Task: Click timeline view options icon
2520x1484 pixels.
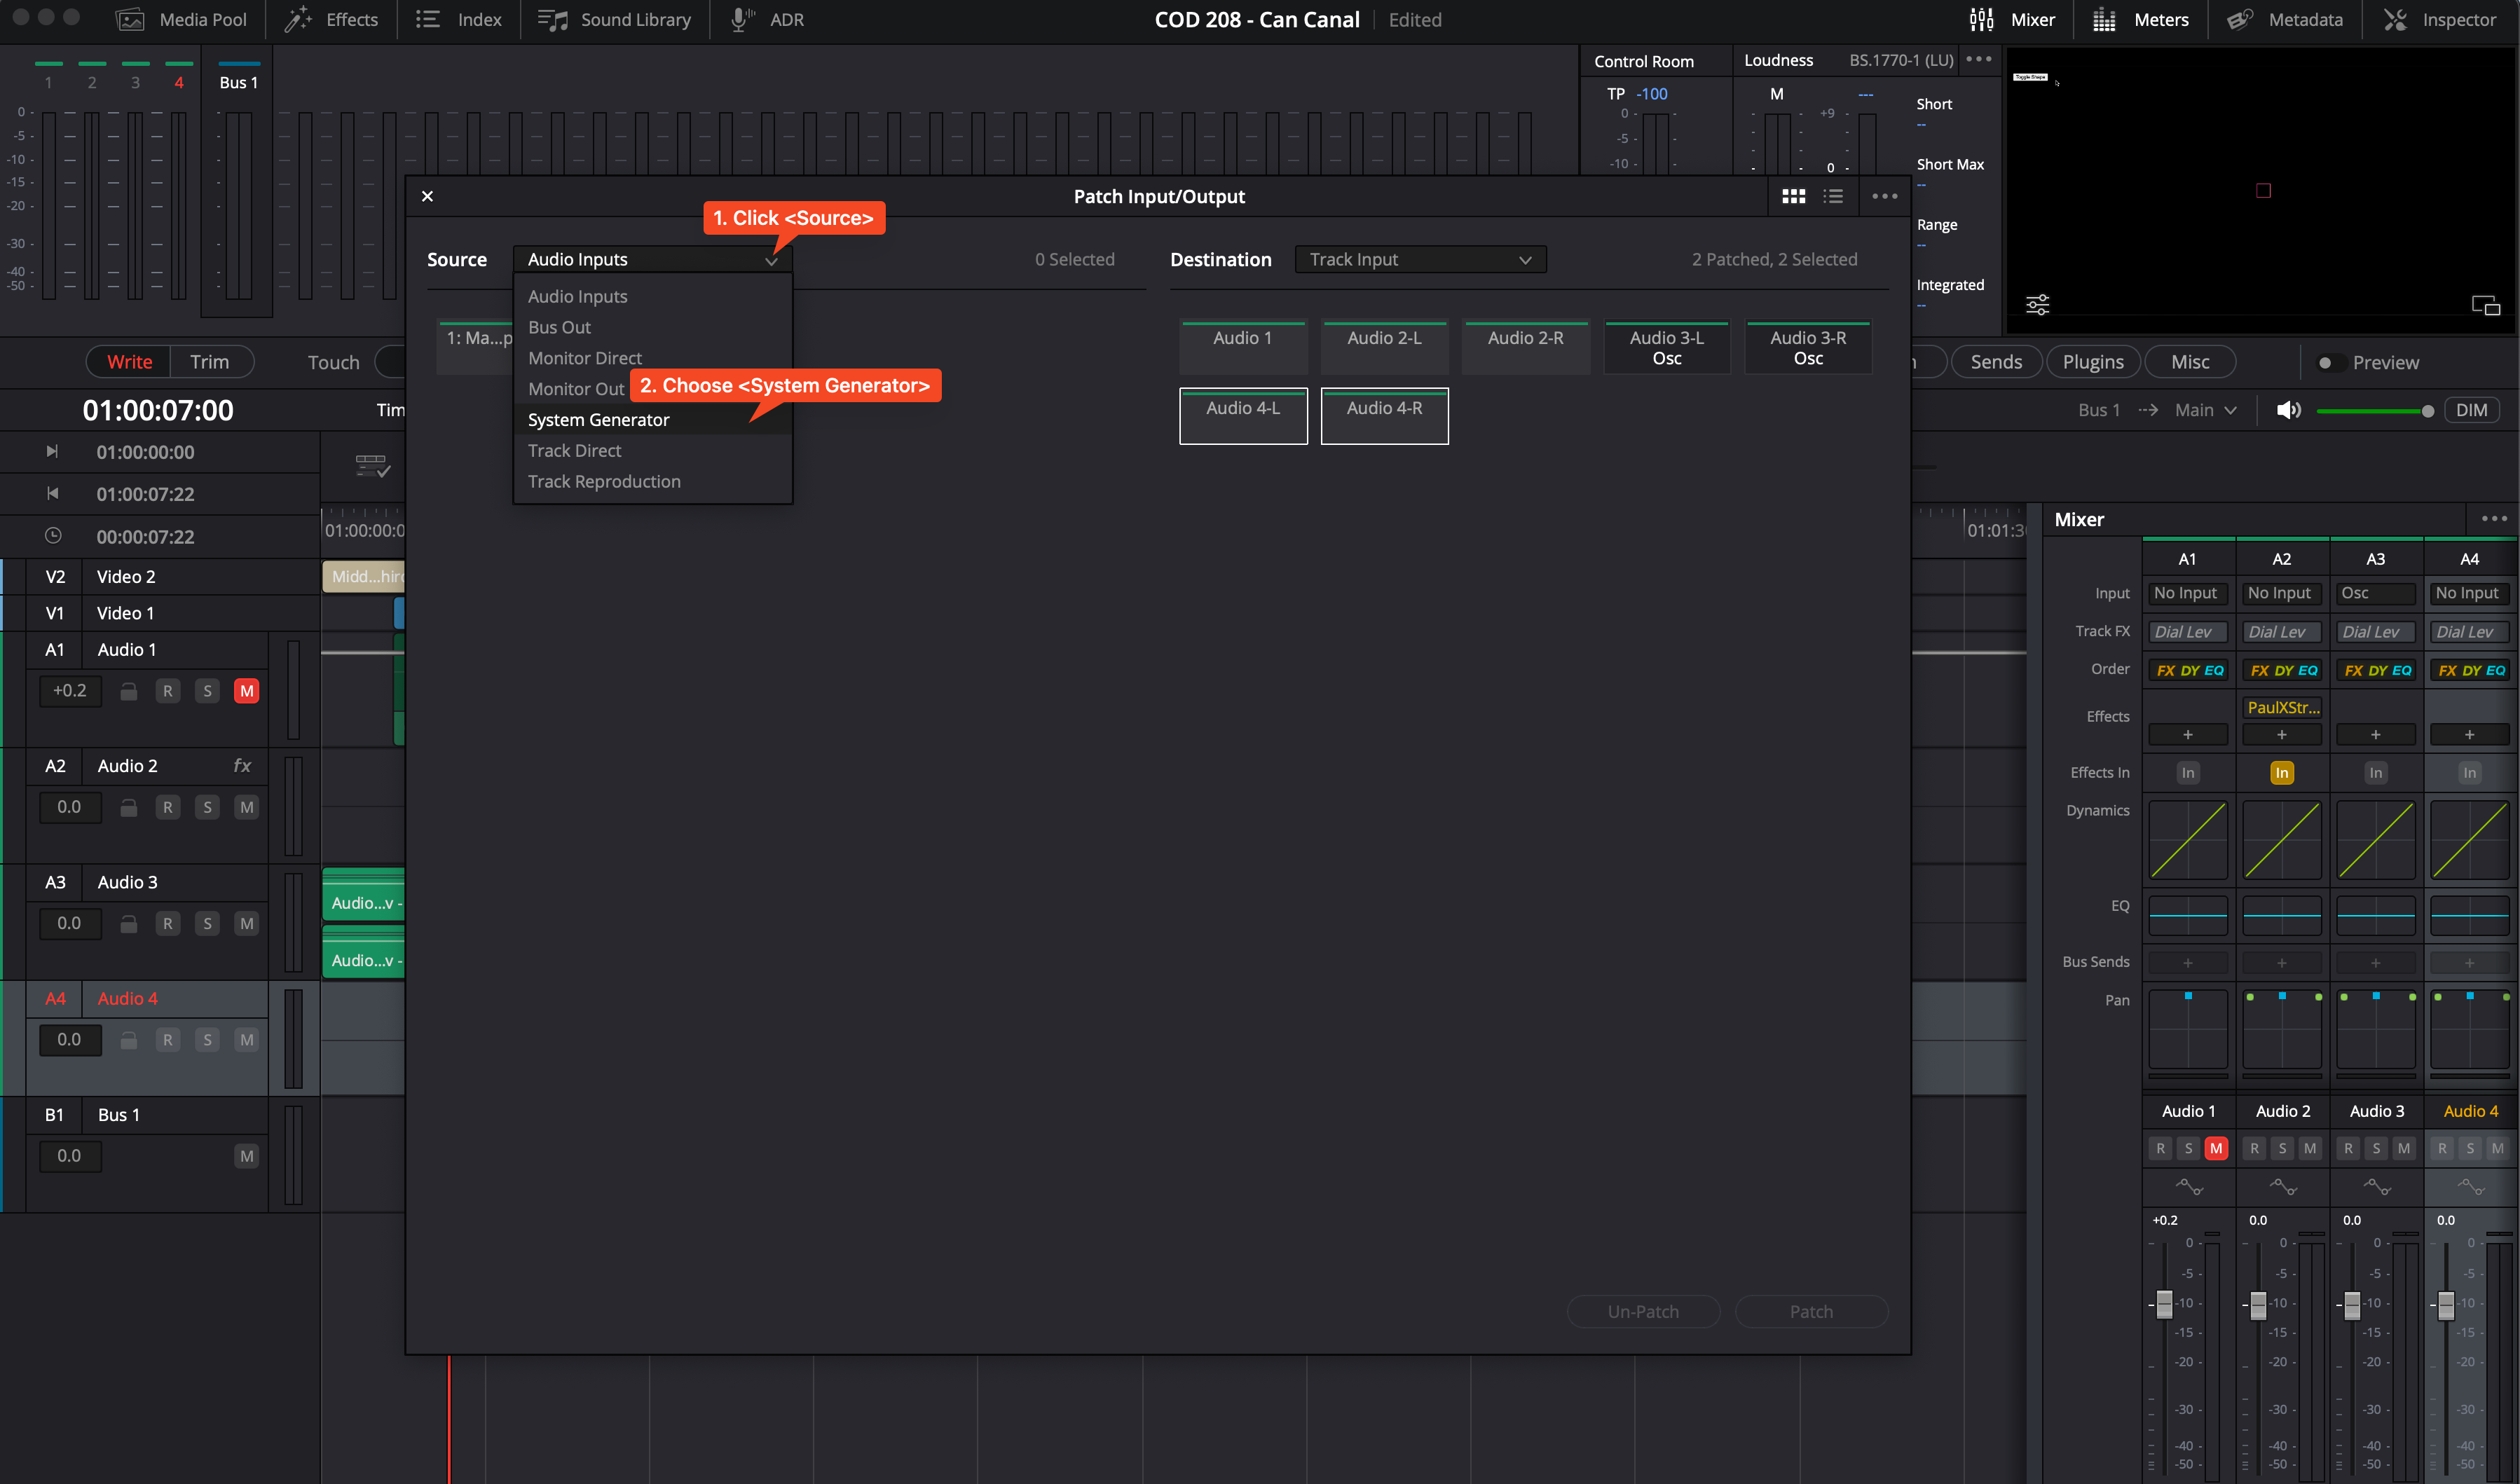Action: coord(372,466)
